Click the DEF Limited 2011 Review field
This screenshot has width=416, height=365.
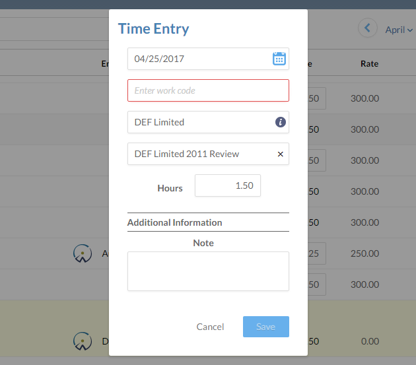tap(198, 154)
